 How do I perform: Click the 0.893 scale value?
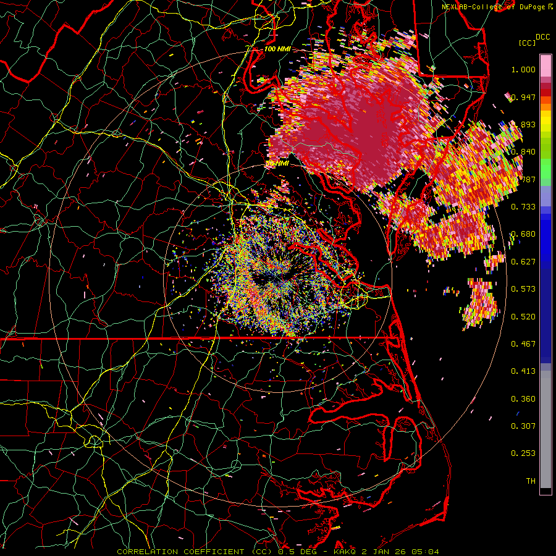(x=523, y=124)
